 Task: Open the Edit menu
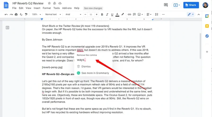(x=21, y=8)
